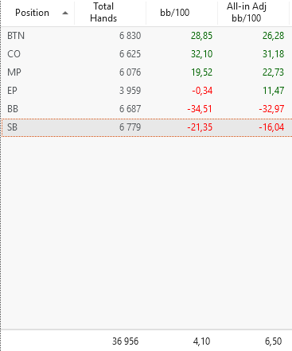Click the summary bb/100 value 4,10
The height and width of the screenshot is (351, 292).
click(201, 341)
